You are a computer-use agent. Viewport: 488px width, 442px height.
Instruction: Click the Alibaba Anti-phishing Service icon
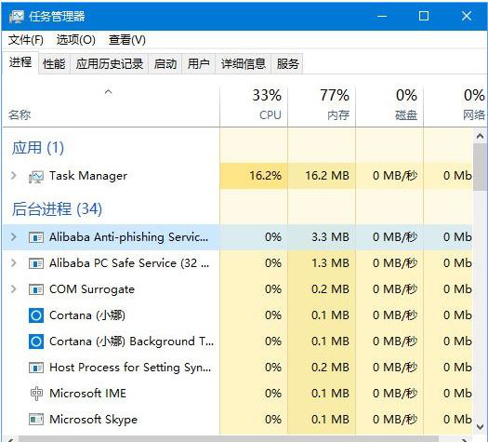36,237
